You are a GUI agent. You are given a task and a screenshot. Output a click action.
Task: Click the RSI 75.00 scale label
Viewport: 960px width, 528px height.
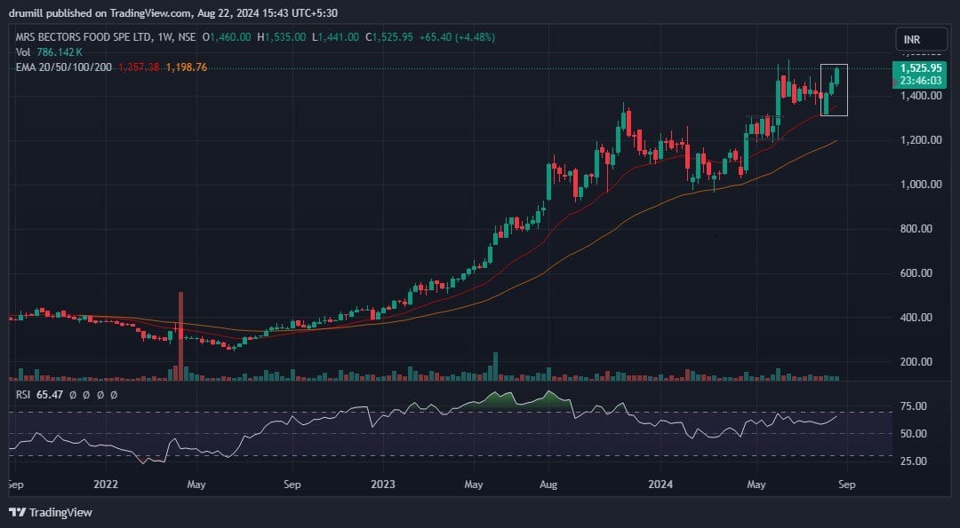click(913, 406)
